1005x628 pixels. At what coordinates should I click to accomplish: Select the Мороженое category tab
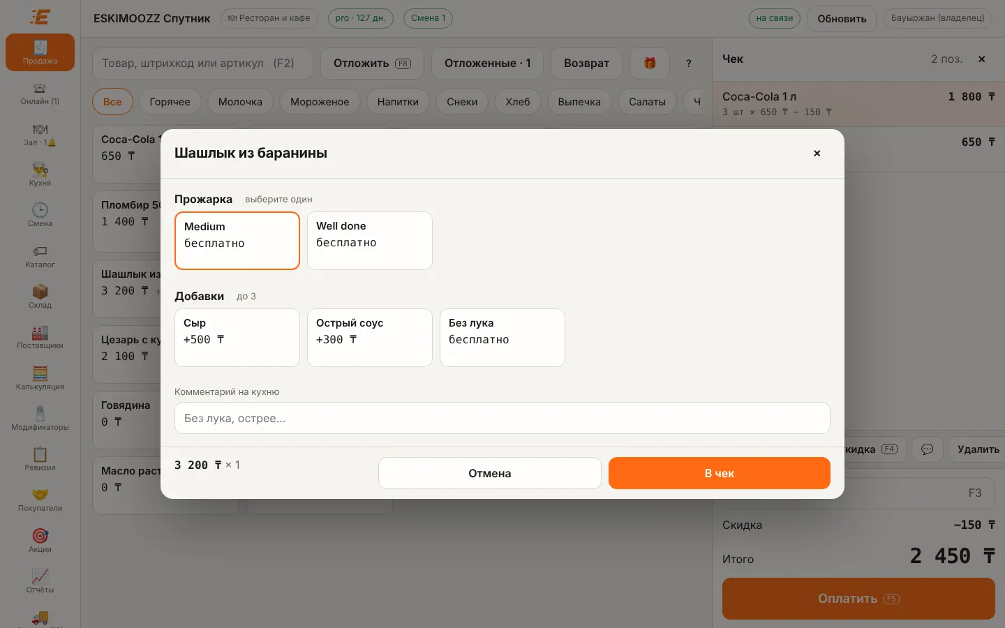(320, 102)
